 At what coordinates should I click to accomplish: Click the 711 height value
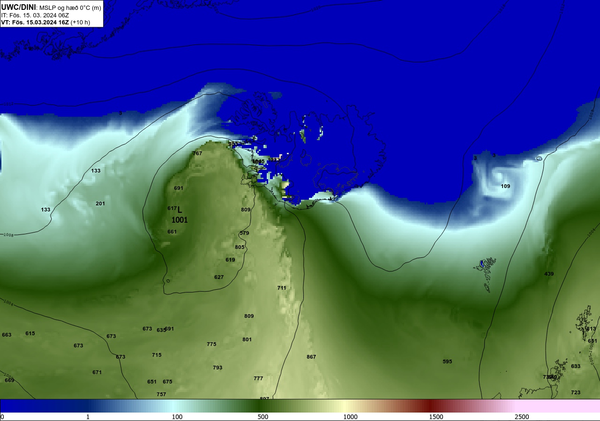[282, 288]
